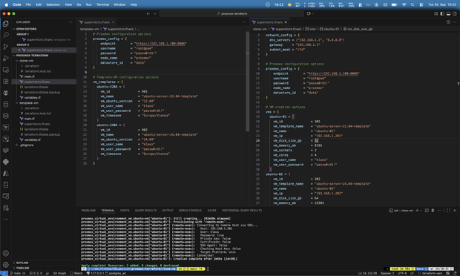This screenshot has width=460, height=276.
Task: Open macOS Control Center icon
Action: (x=421, y=4)
